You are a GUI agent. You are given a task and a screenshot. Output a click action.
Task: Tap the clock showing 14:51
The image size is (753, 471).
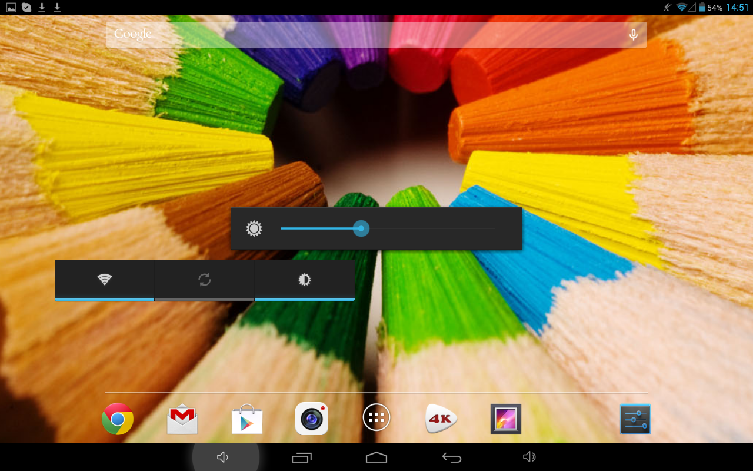coord(738,8)
